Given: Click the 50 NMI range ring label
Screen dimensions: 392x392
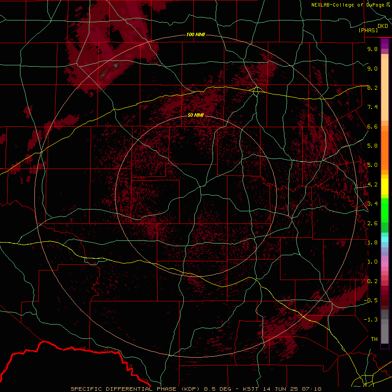Looking at the screenshot, I should [x=196, y=115].
